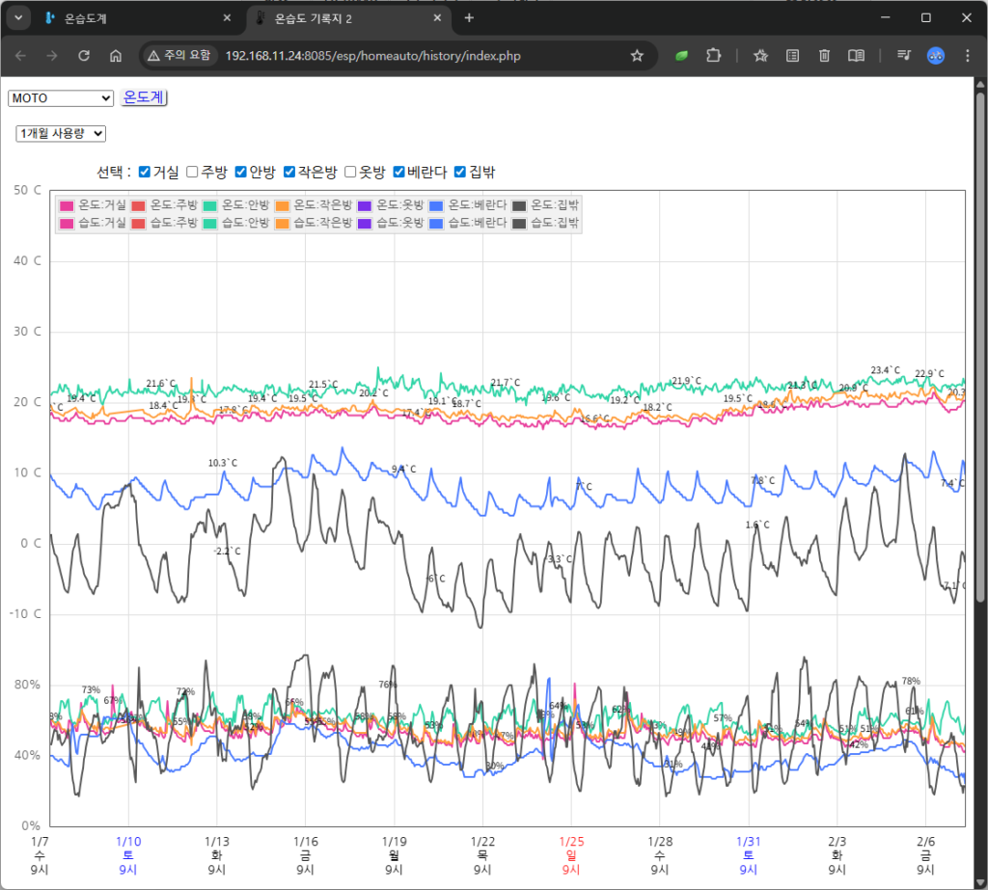Enable the 주방 checkbox
Image resolution: width=988 pixels, height=890 pixels.
coord(192,173)
